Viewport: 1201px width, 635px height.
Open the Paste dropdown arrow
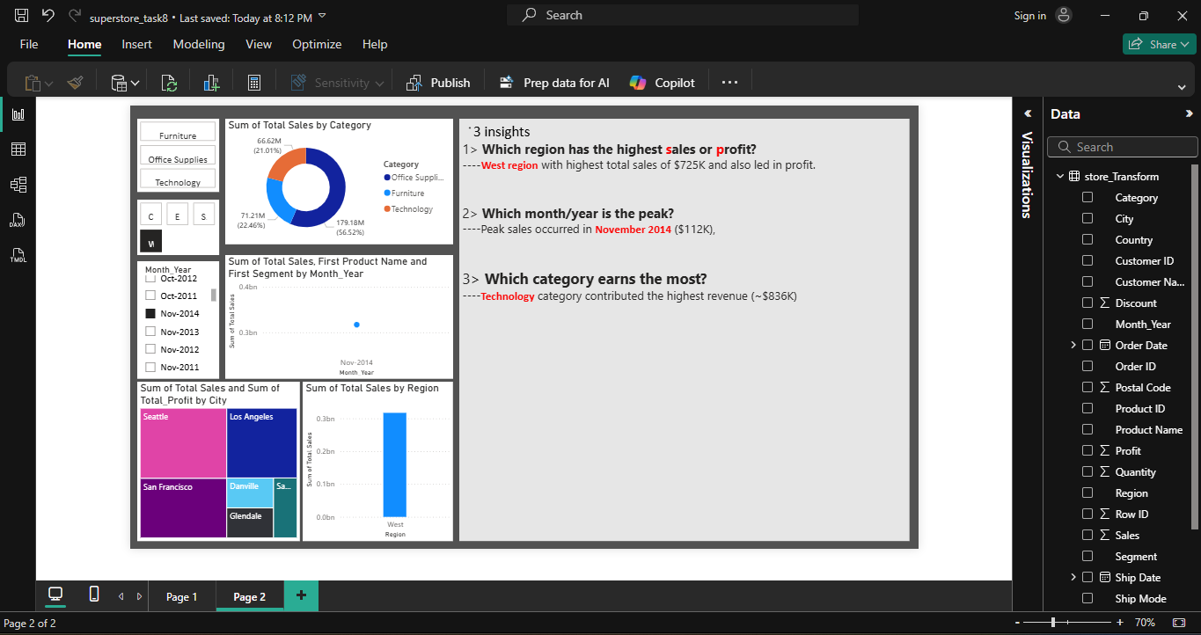48,84
